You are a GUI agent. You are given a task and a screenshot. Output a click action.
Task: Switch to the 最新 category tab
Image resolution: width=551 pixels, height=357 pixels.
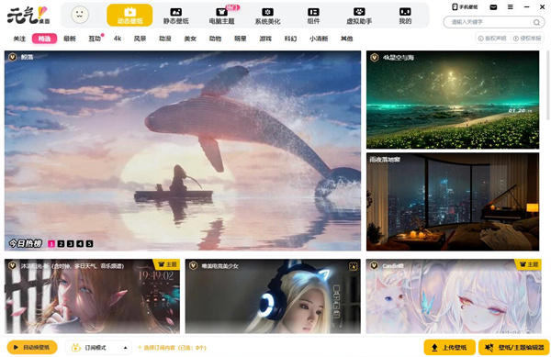point(70,39)
